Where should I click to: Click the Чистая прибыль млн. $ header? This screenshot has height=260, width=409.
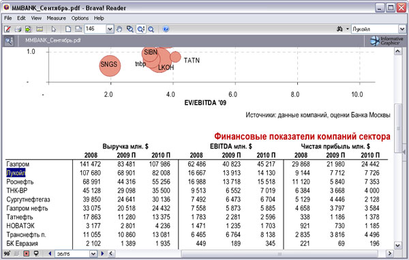click(x=335, y=146)
